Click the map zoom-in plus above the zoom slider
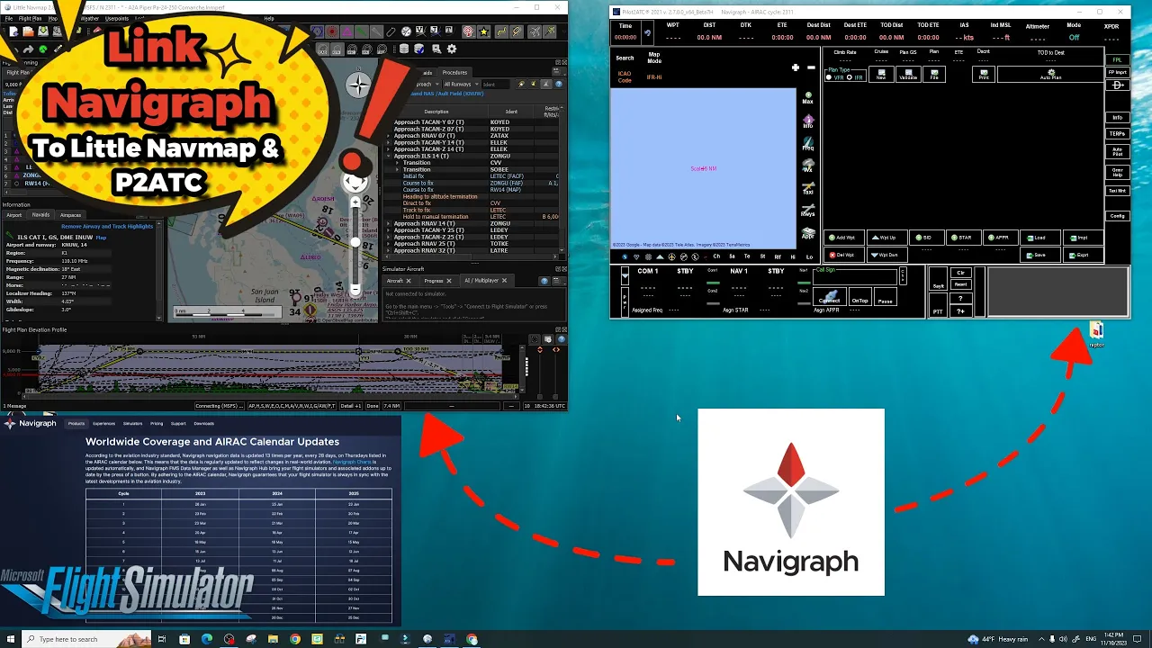 click(x=355, y=203)
